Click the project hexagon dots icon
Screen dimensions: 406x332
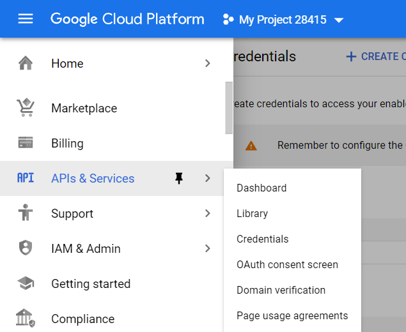(228, 19)
